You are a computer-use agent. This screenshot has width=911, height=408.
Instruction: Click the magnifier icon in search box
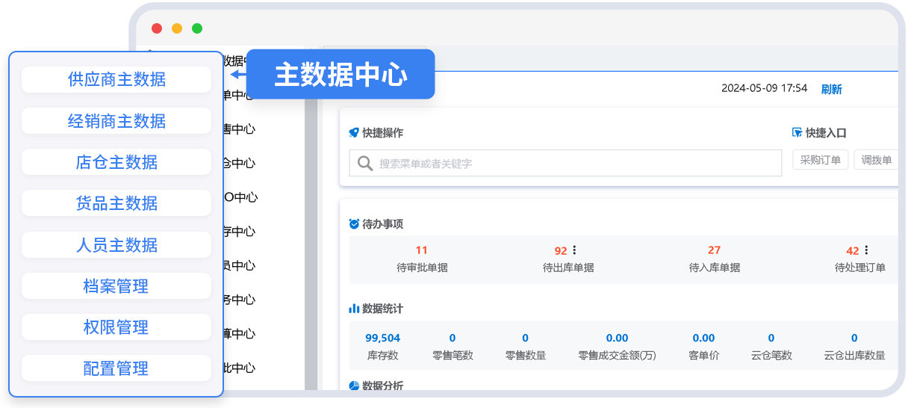(365, 163)
